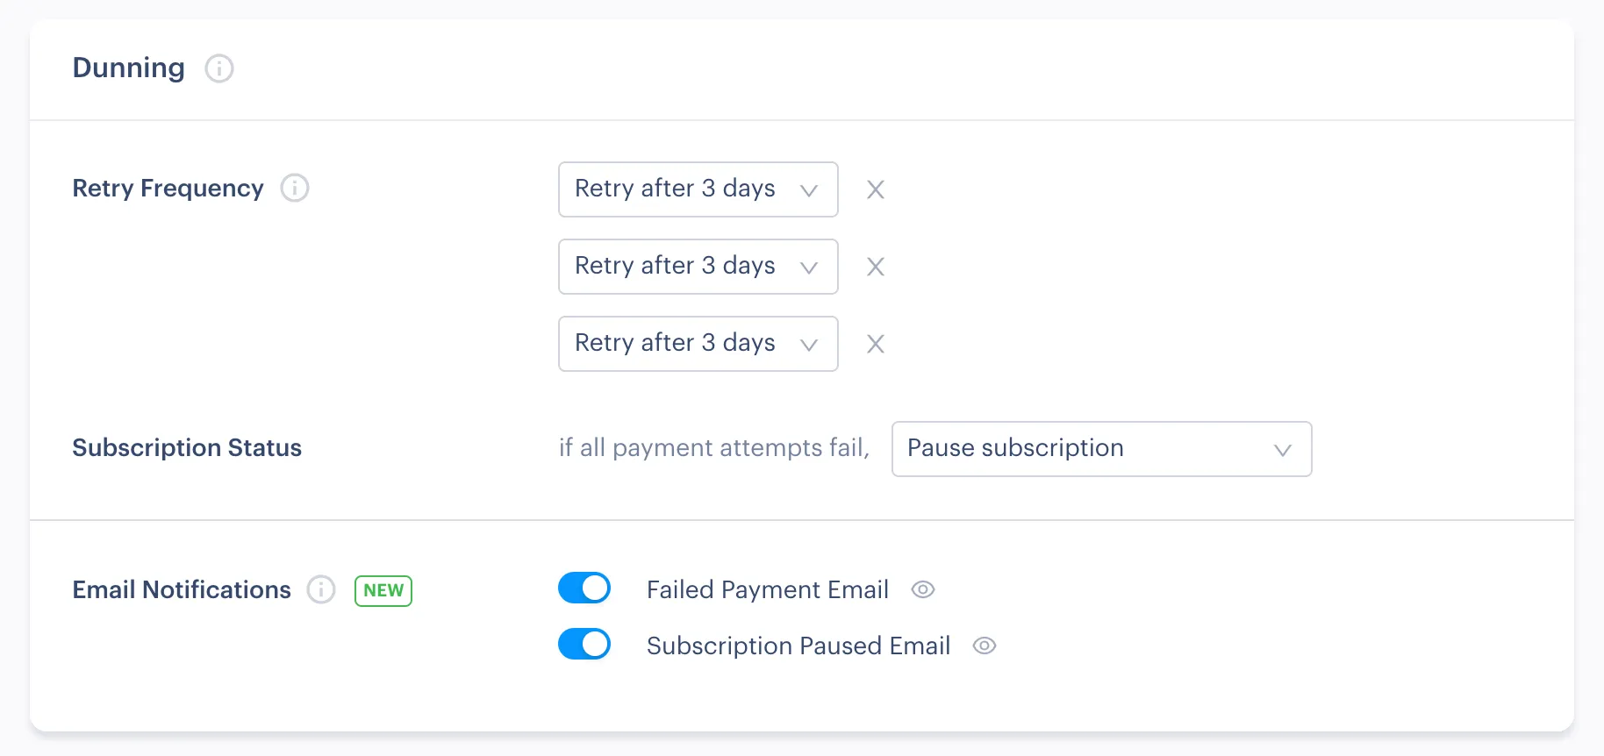Click the chevron in Pause subscription dropdown

click(1282, 450)
